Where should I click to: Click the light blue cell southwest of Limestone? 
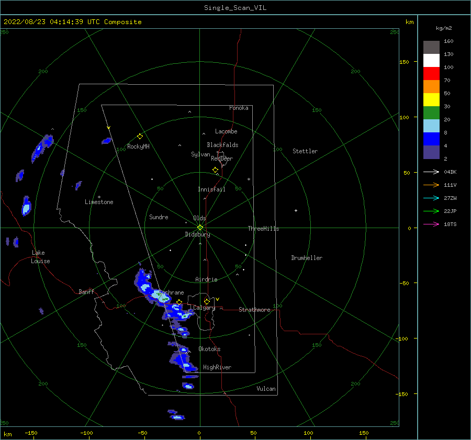pos(27,206)
